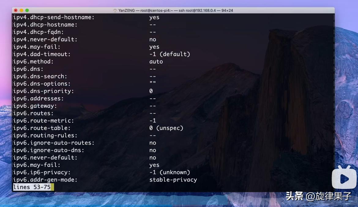The width and height of the screenshot is (358, 207).
Task: Click the 'stable-privacy' value
Action: click(173, 180)
